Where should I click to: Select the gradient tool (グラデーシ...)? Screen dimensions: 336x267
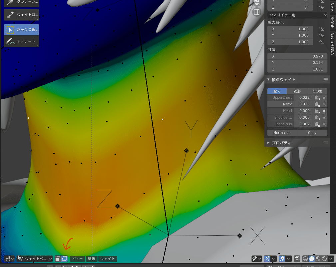point(21,2)
